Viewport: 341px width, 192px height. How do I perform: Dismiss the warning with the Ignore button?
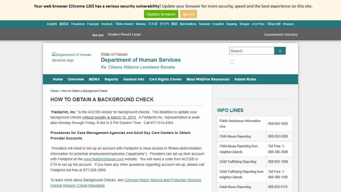point(188,14)
